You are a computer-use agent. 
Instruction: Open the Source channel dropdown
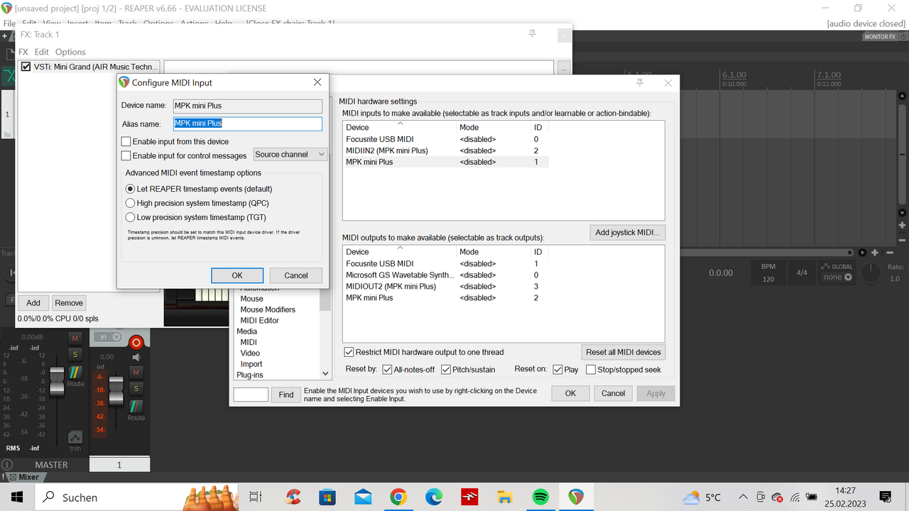[x=290, y=155]
